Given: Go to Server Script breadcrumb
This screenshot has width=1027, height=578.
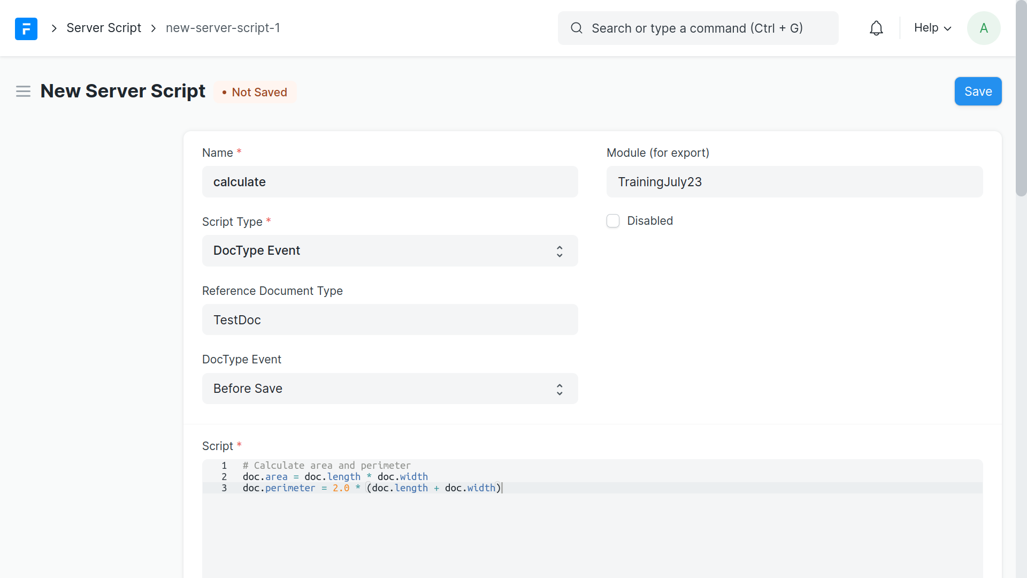Looking at the screenshot, I should pos(104,28).
